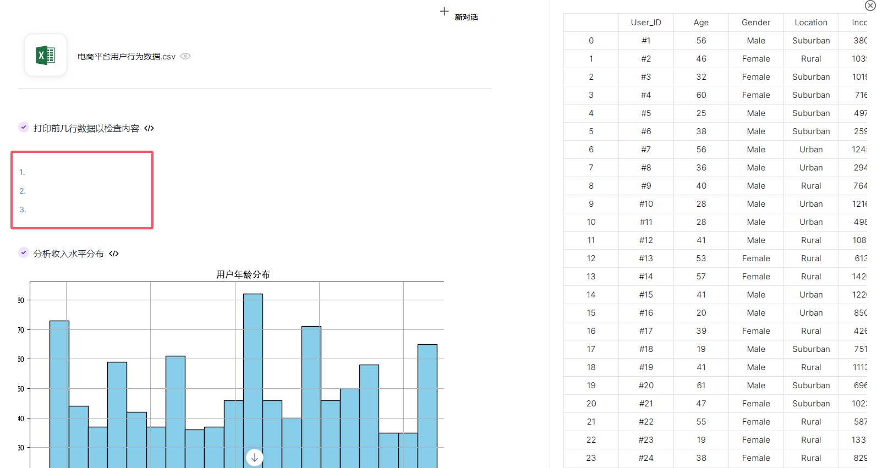Click Age cell 60 in row 3
The height and width of the screenshot is (468, 877).
(701, 95)
